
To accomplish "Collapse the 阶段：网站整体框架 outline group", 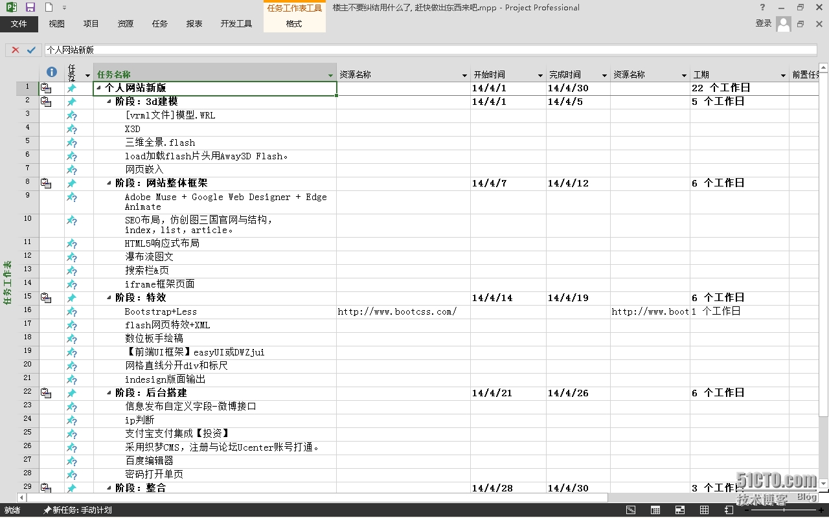I will click(x=109, y=183).
